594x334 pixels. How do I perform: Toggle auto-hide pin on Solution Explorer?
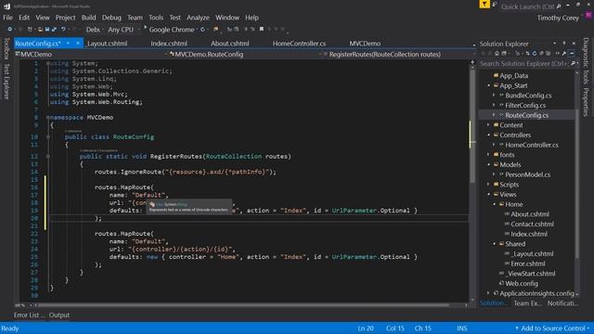point(563,44)
